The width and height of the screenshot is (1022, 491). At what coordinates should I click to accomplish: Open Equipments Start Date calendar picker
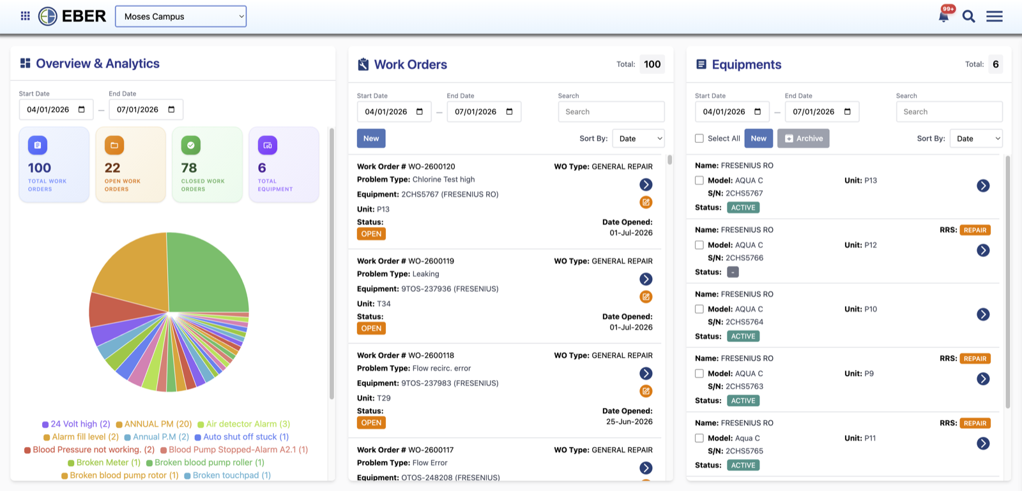[758, 112]
